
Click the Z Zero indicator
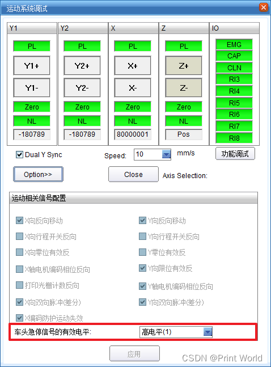184,107
